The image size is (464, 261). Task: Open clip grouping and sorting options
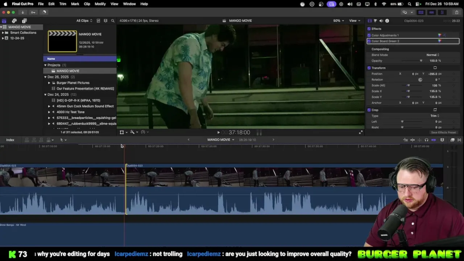(x=105, y=21)
